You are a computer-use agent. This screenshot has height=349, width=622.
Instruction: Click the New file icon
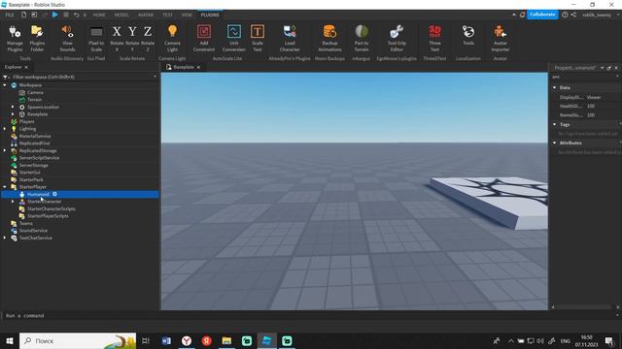[23, 15]
